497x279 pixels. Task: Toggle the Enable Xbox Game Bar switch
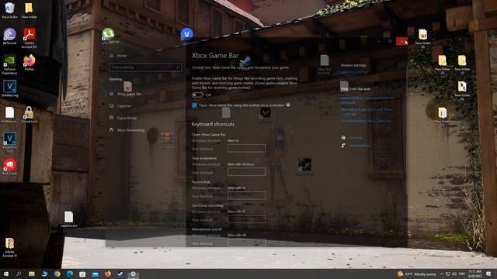coord(197,95)
